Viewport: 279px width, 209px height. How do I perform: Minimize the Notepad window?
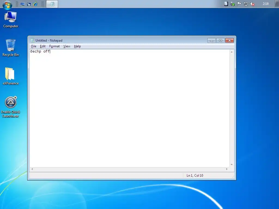pyautogui.click(x=211, y=41)
